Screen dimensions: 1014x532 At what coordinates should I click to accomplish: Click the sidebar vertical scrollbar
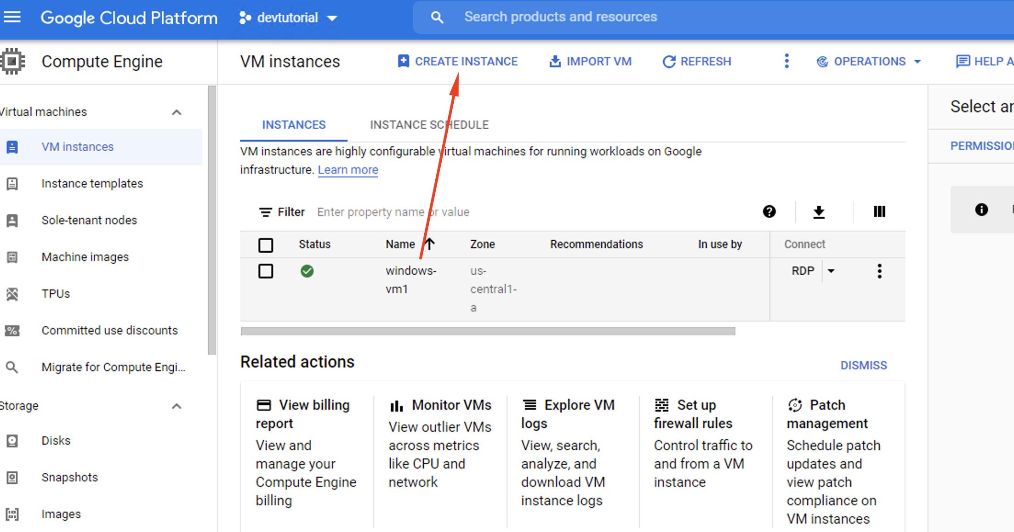212,220
